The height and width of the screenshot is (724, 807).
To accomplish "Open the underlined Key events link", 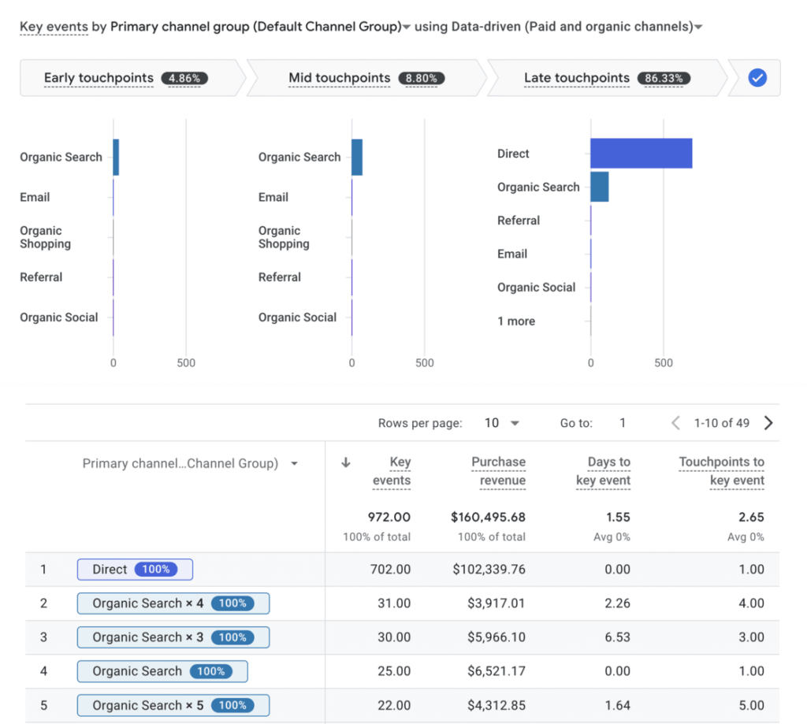I will pyautogui.click(x=54, y=27).
